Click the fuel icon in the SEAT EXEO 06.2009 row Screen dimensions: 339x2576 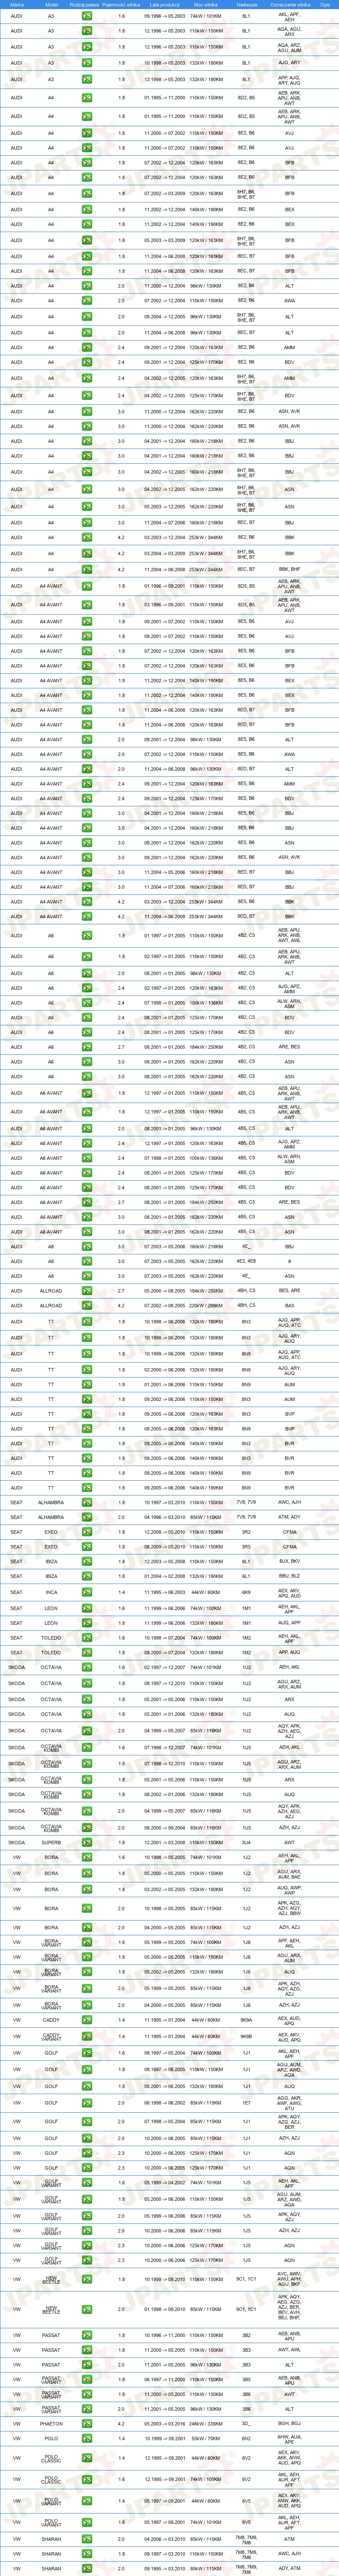88,1547
